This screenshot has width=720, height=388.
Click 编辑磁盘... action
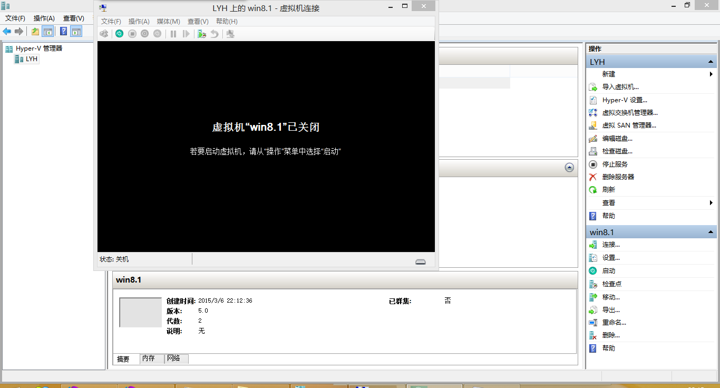[617, 139]
